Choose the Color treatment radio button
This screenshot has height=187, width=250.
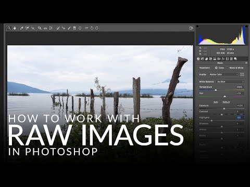(216, 68)
